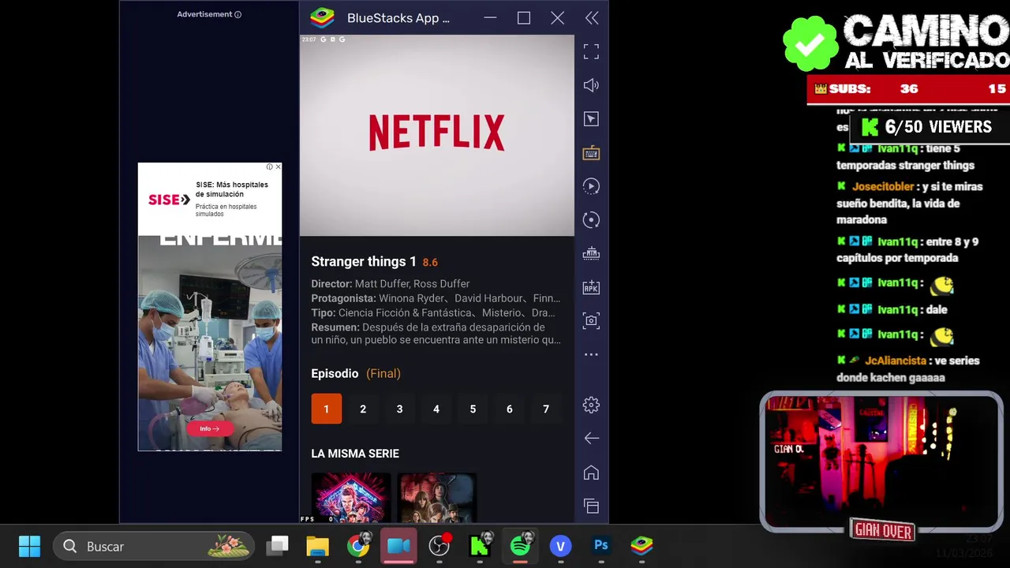The height and width of the screenshot is (568, 1010).
Task: Open second poster under La Misma Serie
Action: click(436, 497)
